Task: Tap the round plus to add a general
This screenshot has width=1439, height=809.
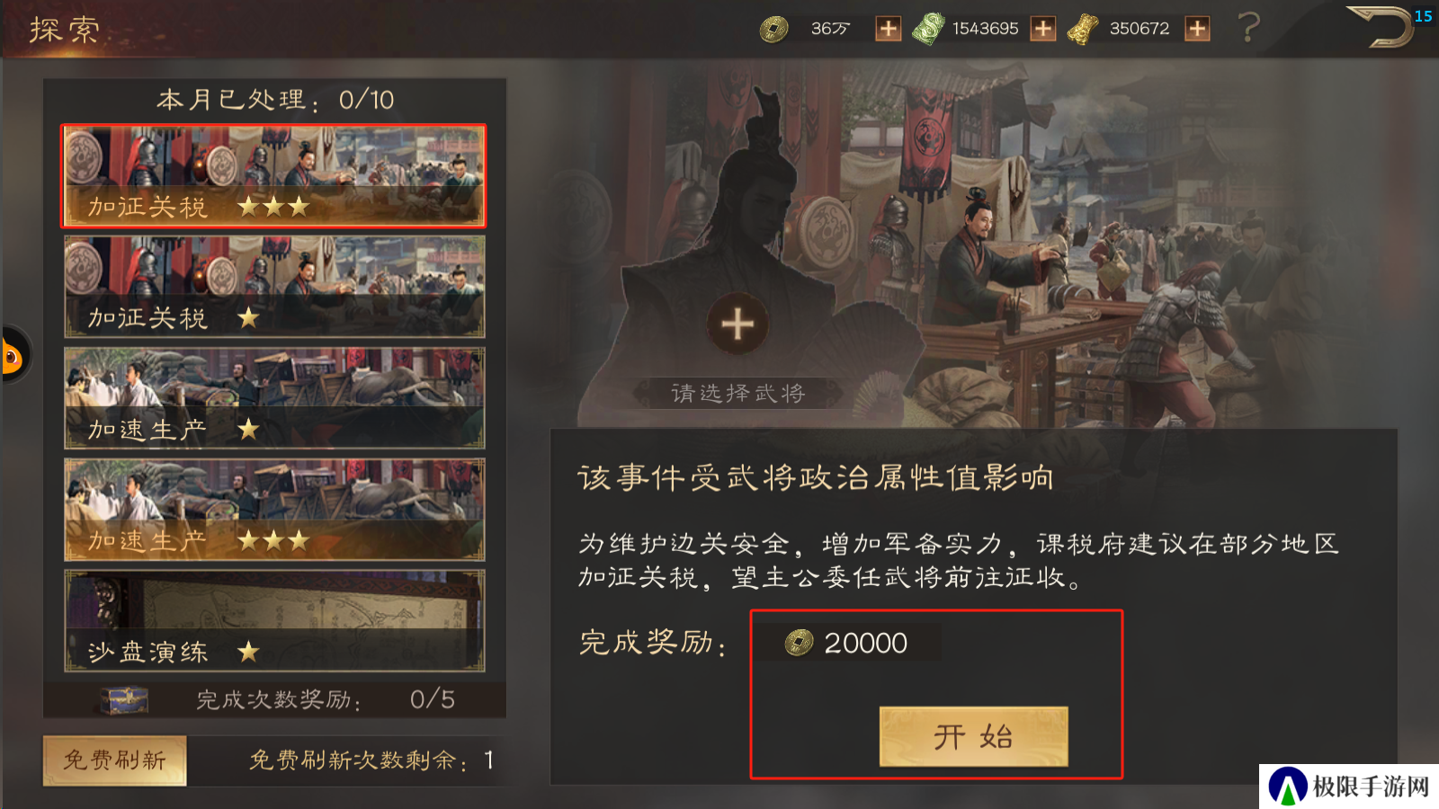Action: (737, 324)
